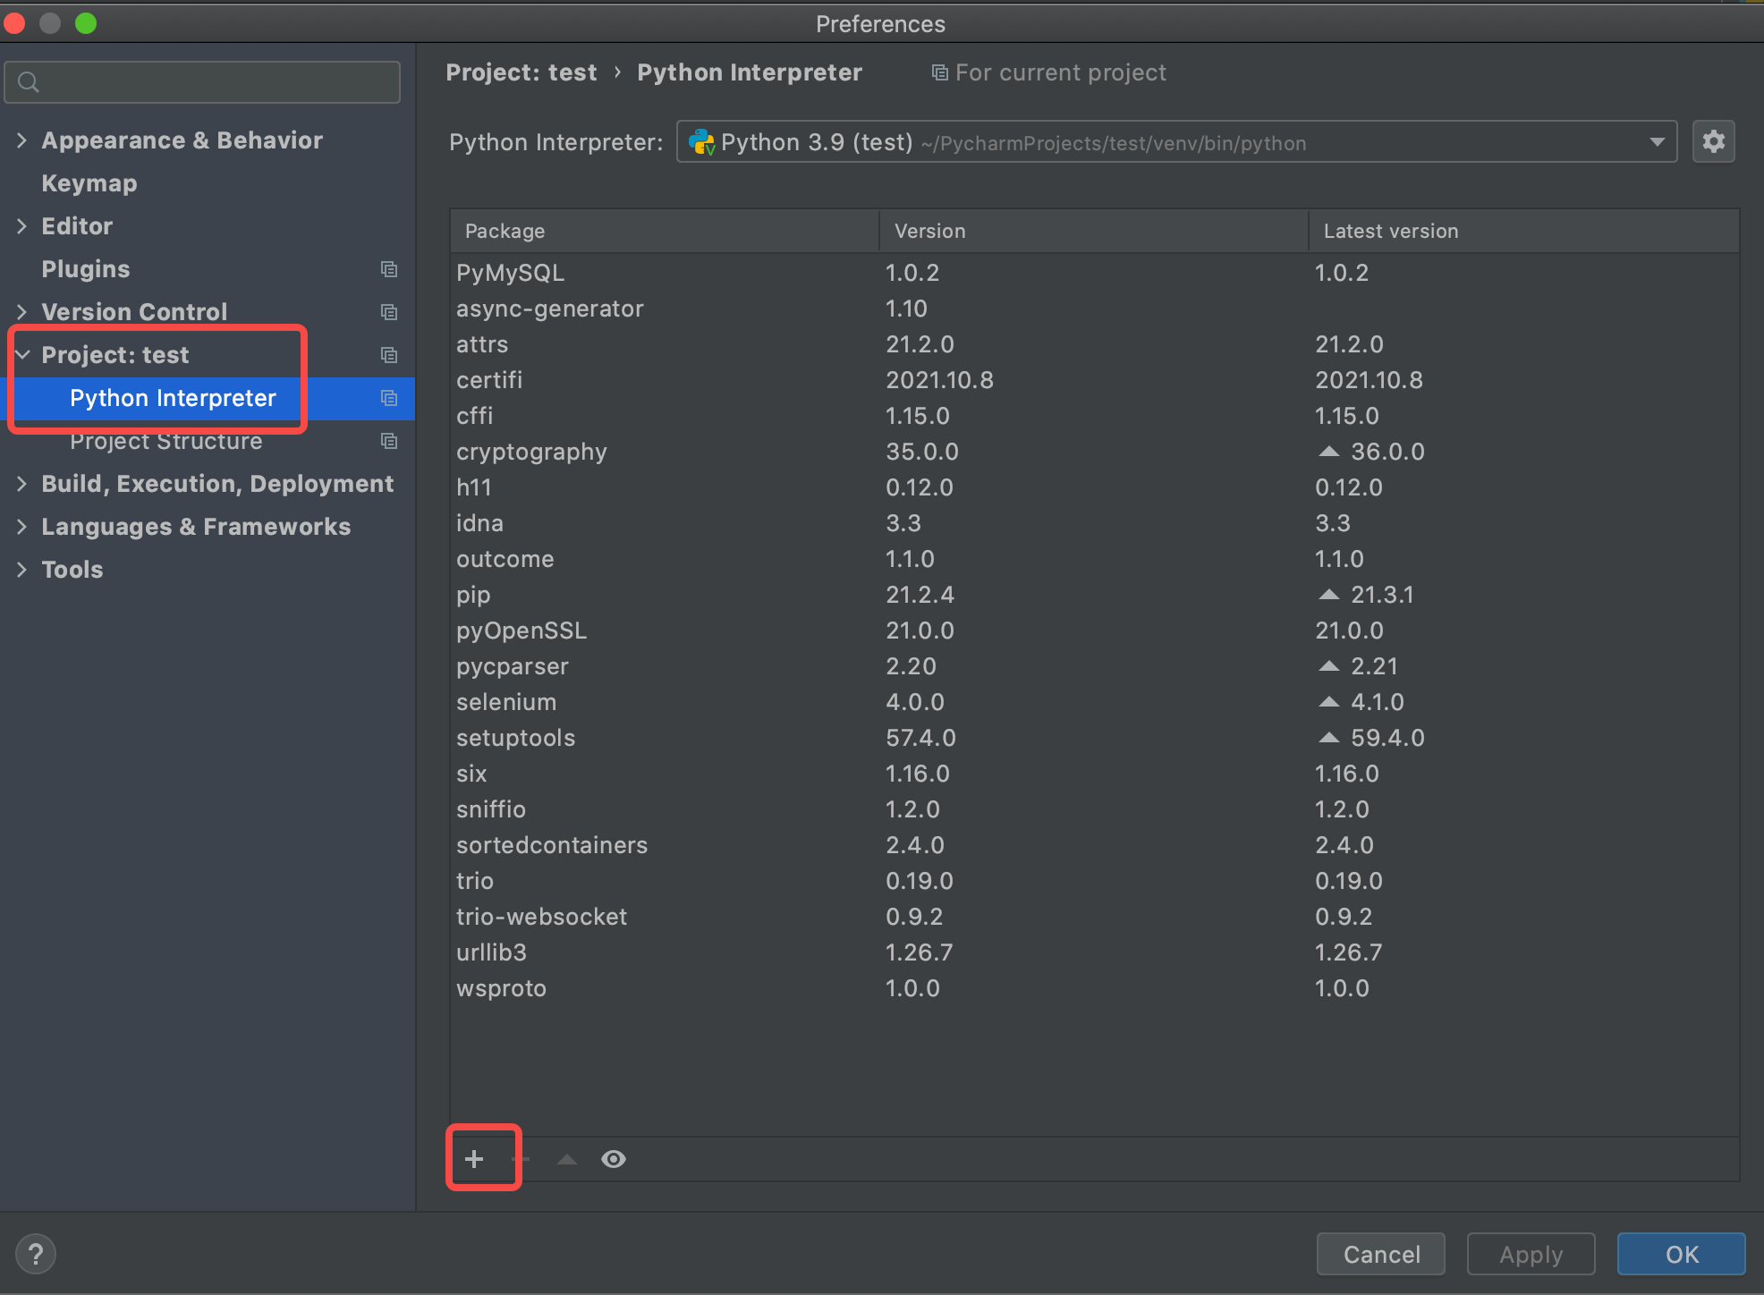Click project-level icon next to Plugins
Image resolution: width=1764 pixels, height=1295 pixels.
point(389,269)
